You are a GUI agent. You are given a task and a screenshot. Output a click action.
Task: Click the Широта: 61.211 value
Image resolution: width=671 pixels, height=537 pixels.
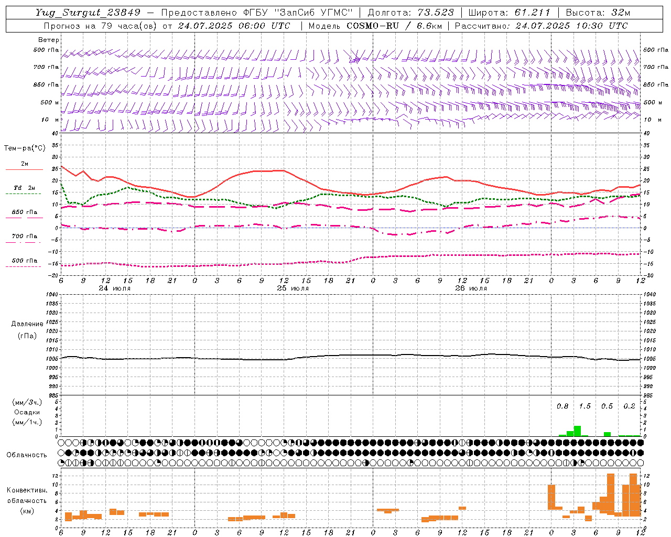509,13
